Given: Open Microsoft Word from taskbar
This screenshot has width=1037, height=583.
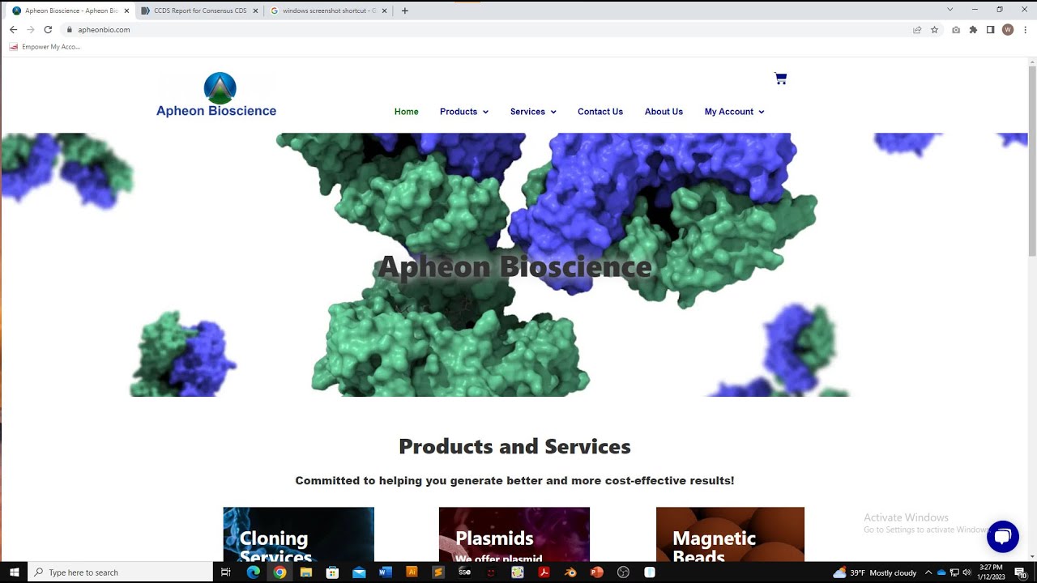Looking at the screenshot, I should coord(385,572).
